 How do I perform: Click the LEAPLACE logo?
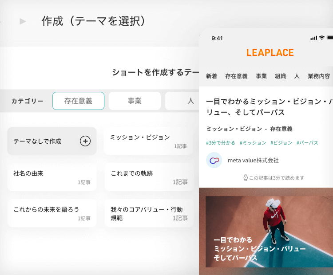[270, 53]
